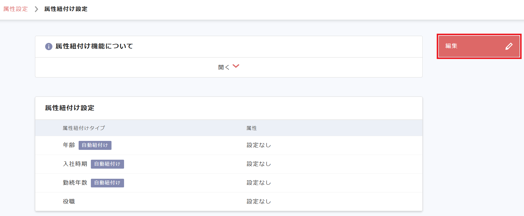Click 設定なし in the 年齢 row
Screen dimensions: 524x216
(x=259, y=145)
